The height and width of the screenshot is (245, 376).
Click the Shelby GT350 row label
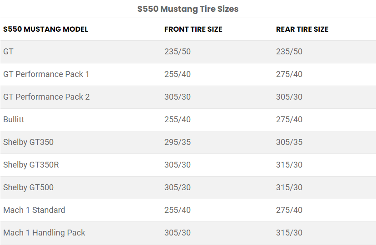pyautogui.click(x=28, y=142)
